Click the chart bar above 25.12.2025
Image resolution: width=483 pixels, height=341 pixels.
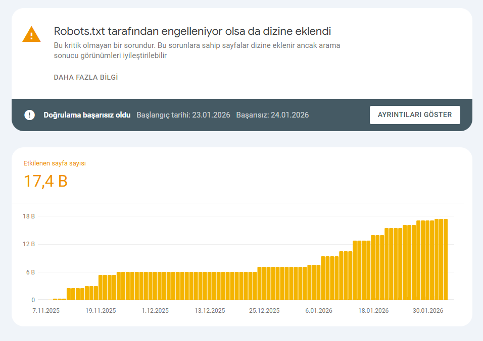pyautogui.click(x=264, y=283)
